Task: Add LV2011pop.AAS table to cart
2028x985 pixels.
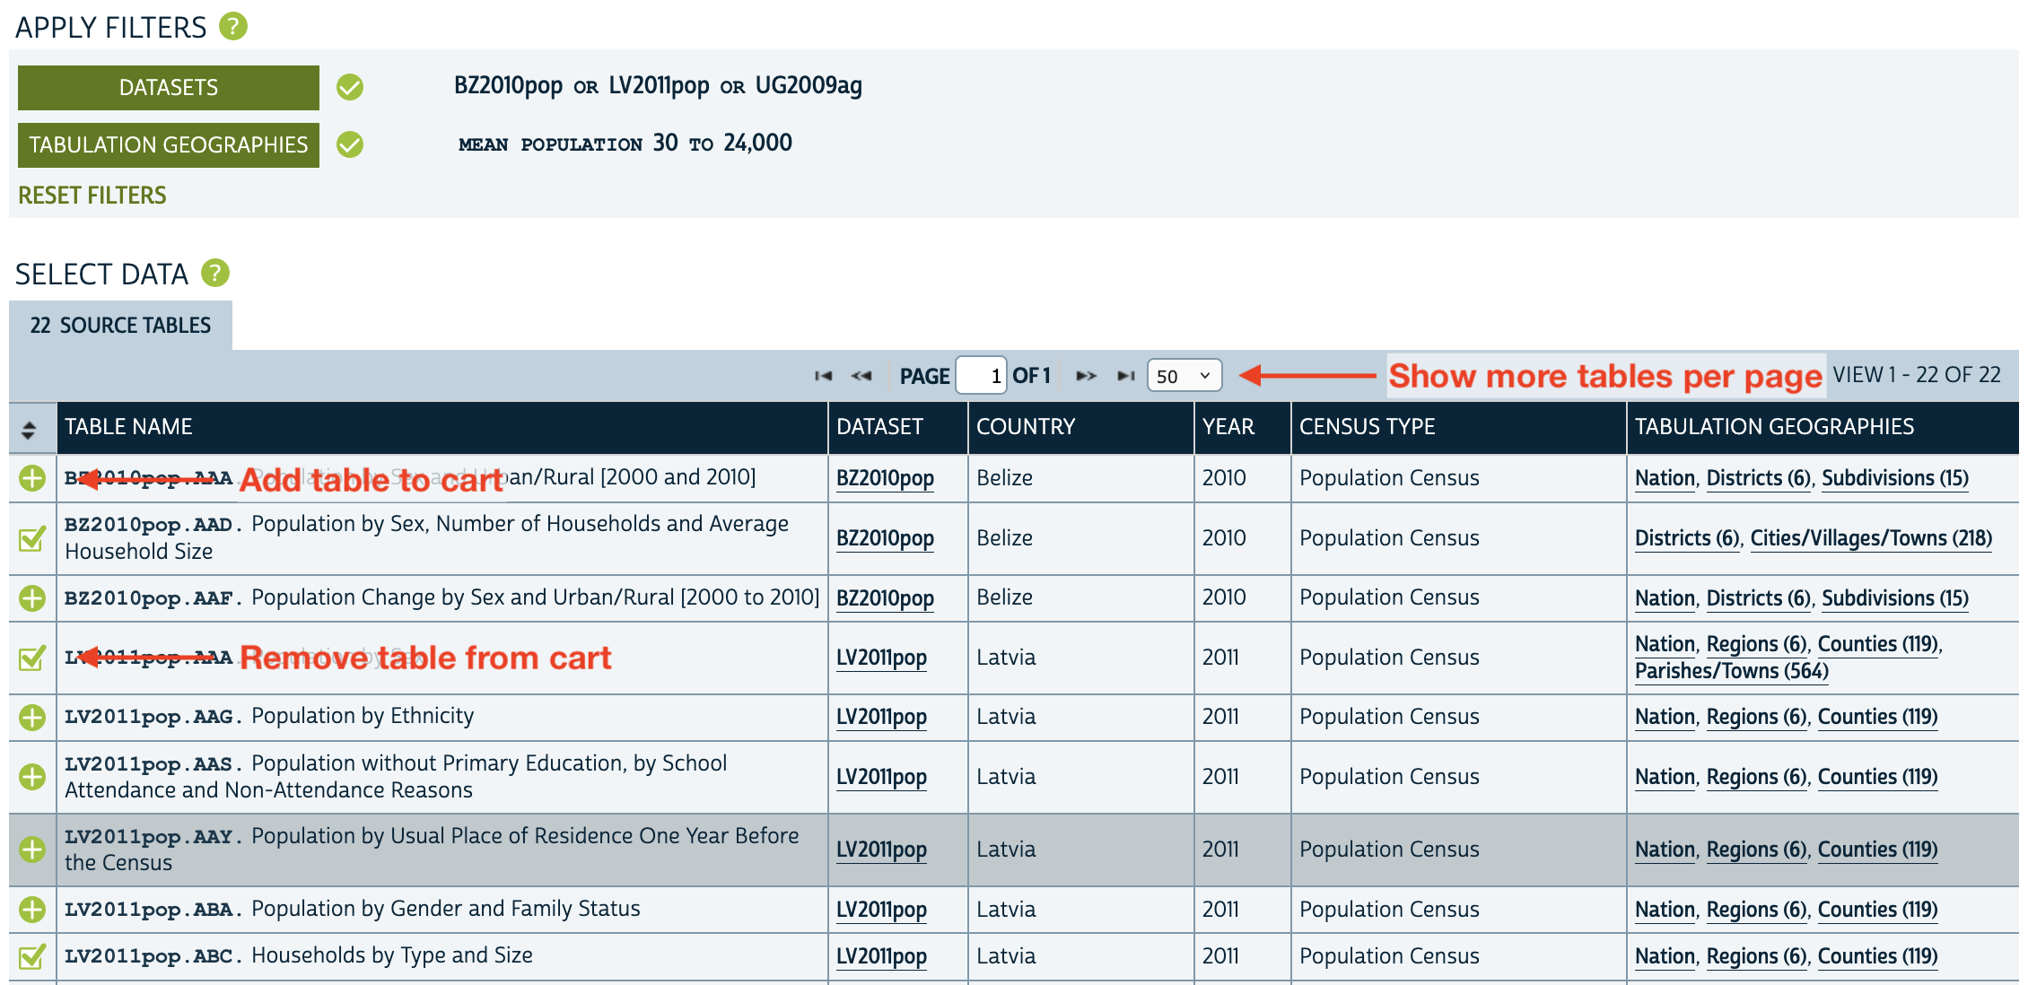Action: click(x=32, y=777)
